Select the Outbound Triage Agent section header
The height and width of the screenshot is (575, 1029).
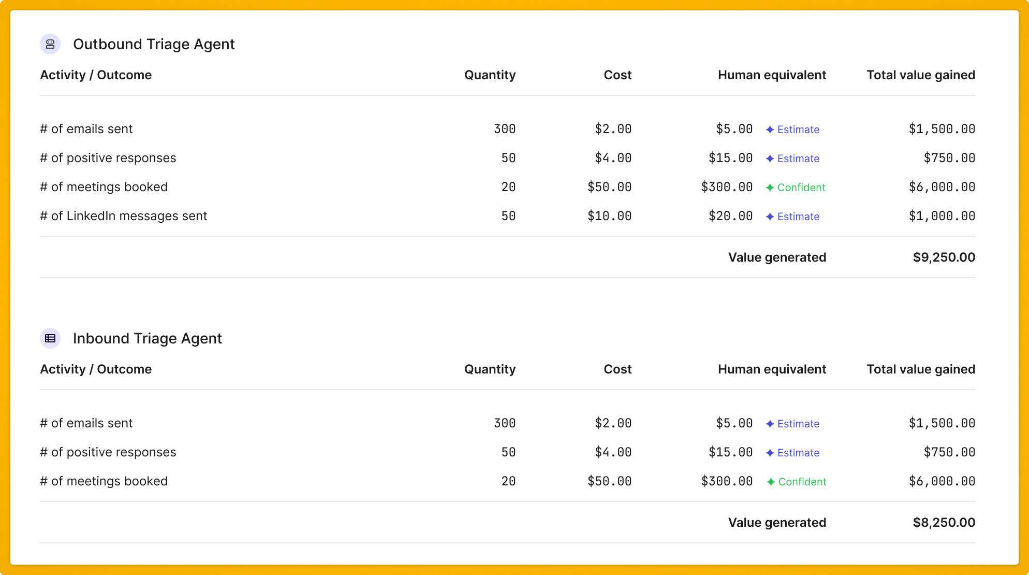[154, 44]
